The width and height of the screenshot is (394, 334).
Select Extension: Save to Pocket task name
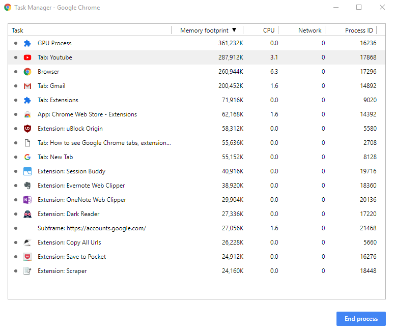[x=72, y=257]
